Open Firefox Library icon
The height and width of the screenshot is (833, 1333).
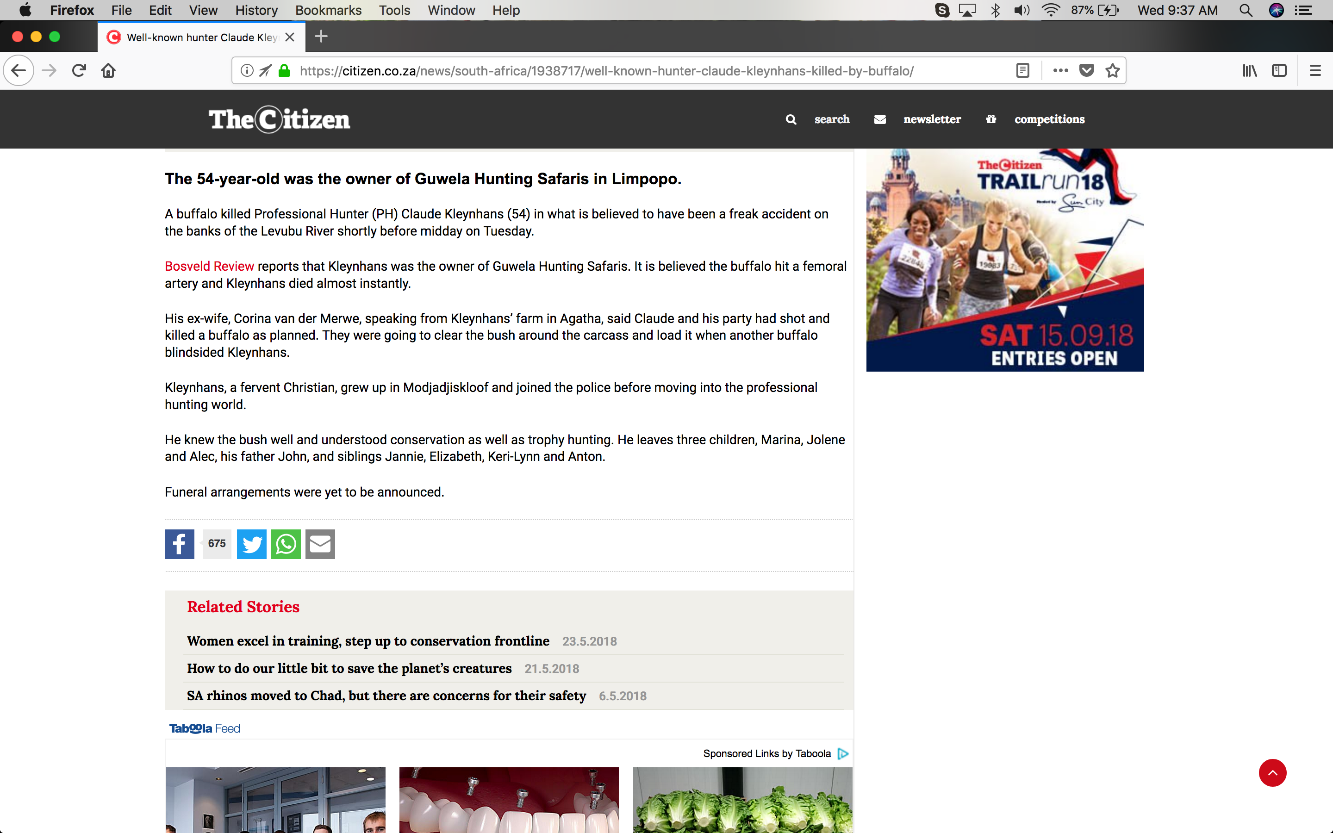pyautogui.click(x=1250, y=70)
